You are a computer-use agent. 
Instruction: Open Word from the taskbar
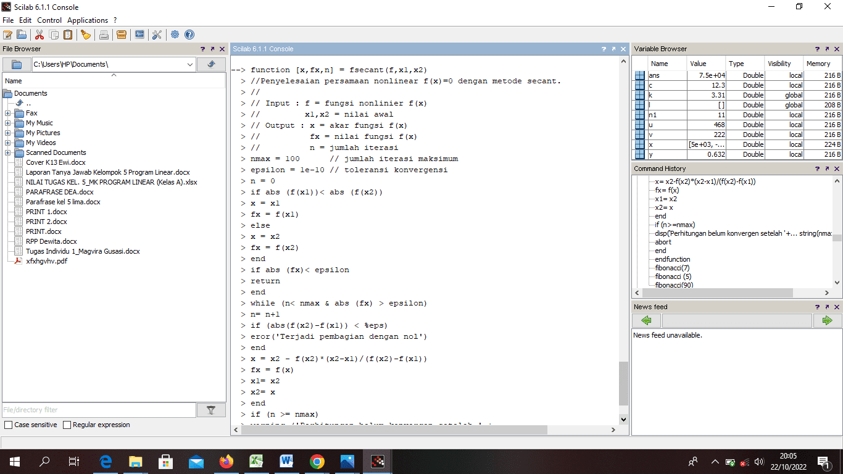[x=286, y=461]
